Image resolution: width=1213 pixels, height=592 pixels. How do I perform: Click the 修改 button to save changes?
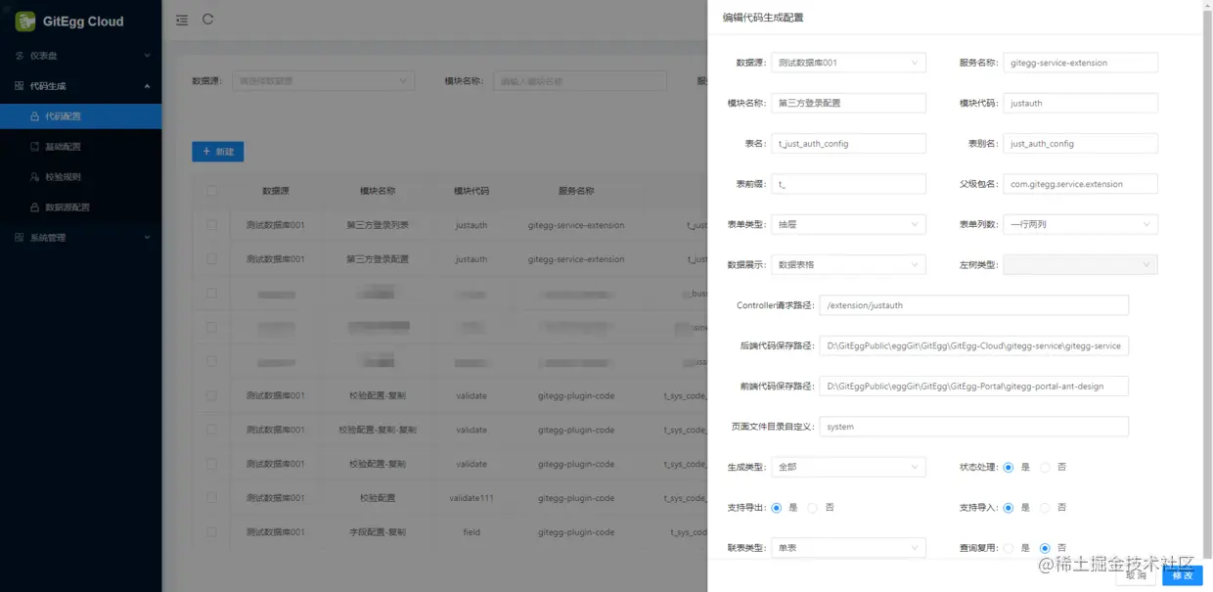pyautogui.click(x=1183, y=575)
